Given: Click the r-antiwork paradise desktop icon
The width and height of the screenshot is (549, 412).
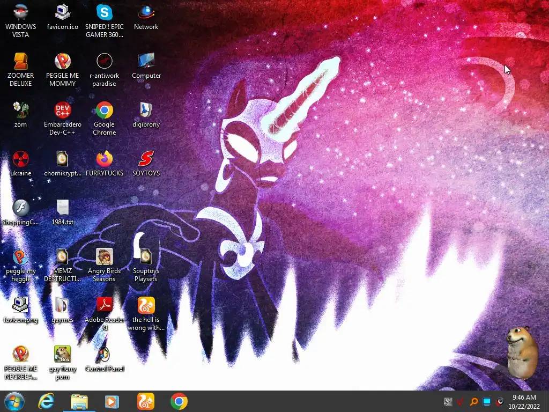Looking at the screenshot, I should (105, 70).
